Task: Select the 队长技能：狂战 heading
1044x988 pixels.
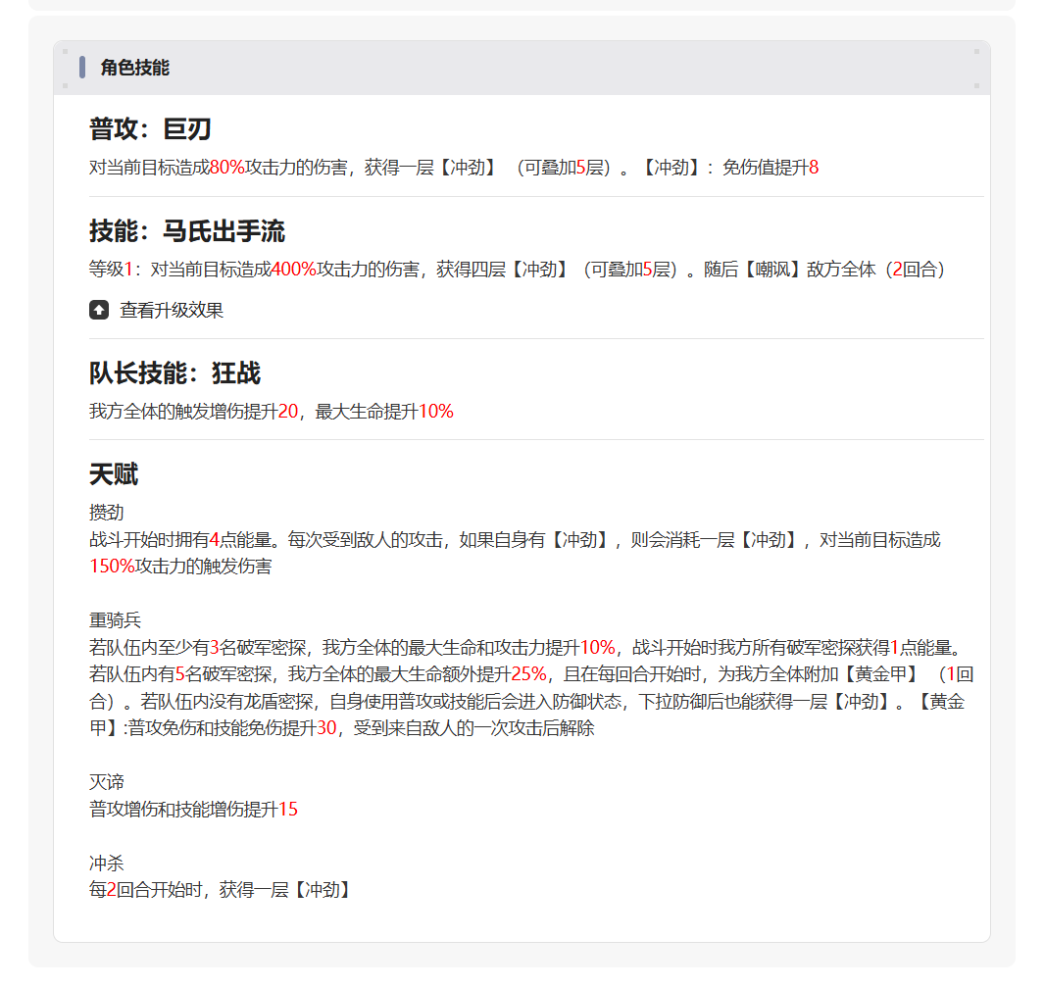Action: [x=174, y=373]
